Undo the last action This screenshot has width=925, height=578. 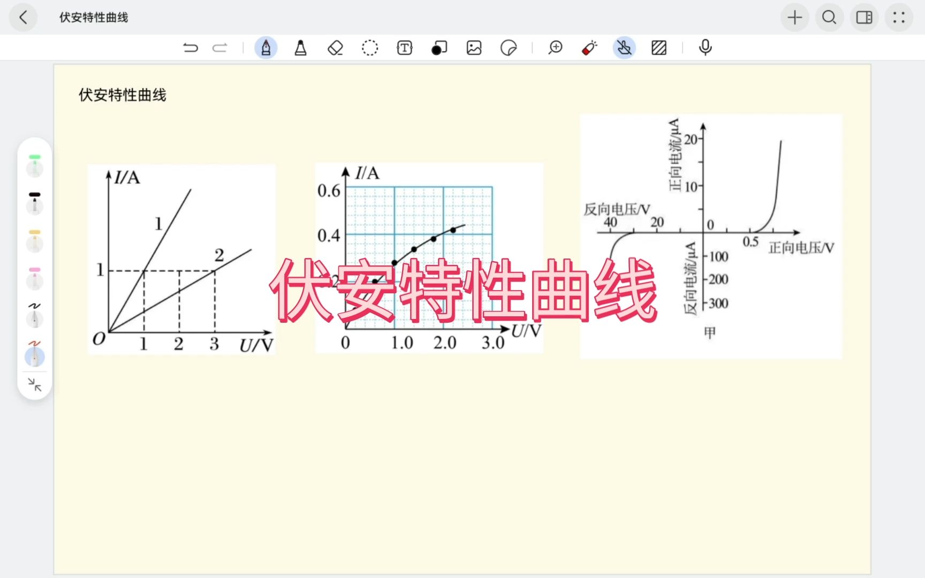pyautogui.click(x=190, y=48)
